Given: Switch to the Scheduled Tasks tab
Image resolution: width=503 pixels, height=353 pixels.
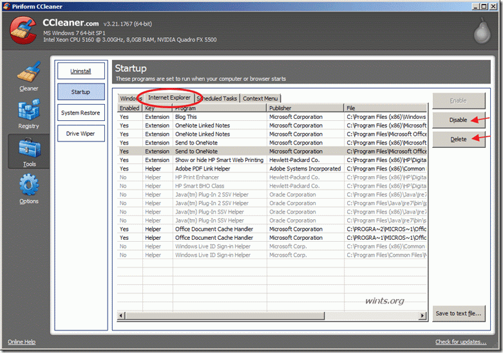Looking at the screenshot, I should tap(217, 98).
